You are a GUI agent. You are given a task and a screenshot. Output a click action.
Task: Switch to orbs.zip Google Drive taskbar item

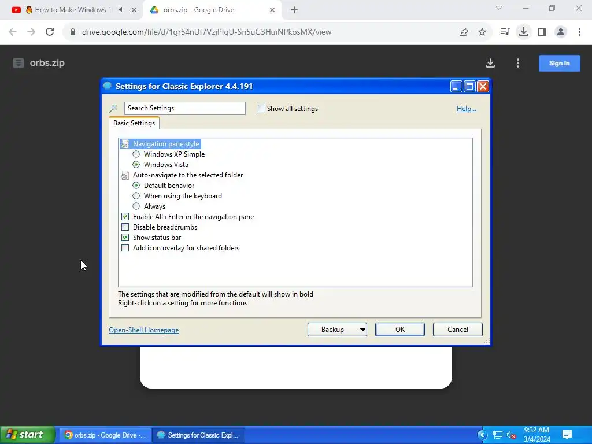(105, 435)
